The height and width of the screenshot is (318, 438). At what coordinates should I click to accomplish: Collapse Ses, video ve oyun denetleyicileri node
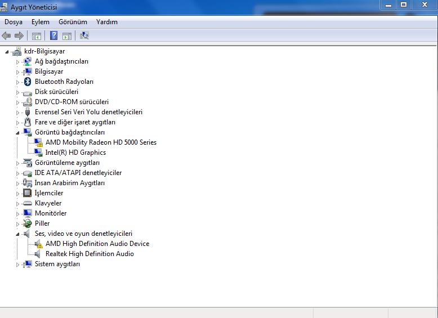17,234
